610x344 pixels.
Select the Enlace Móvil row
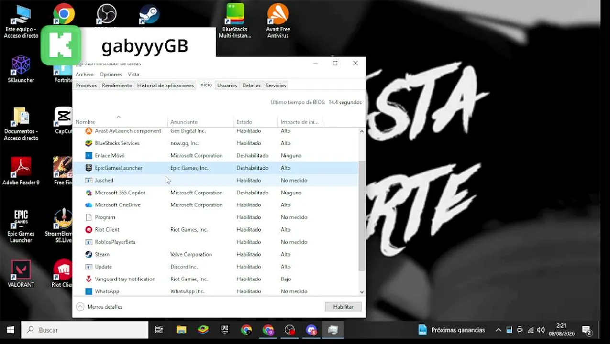click(x=215, y=156)
